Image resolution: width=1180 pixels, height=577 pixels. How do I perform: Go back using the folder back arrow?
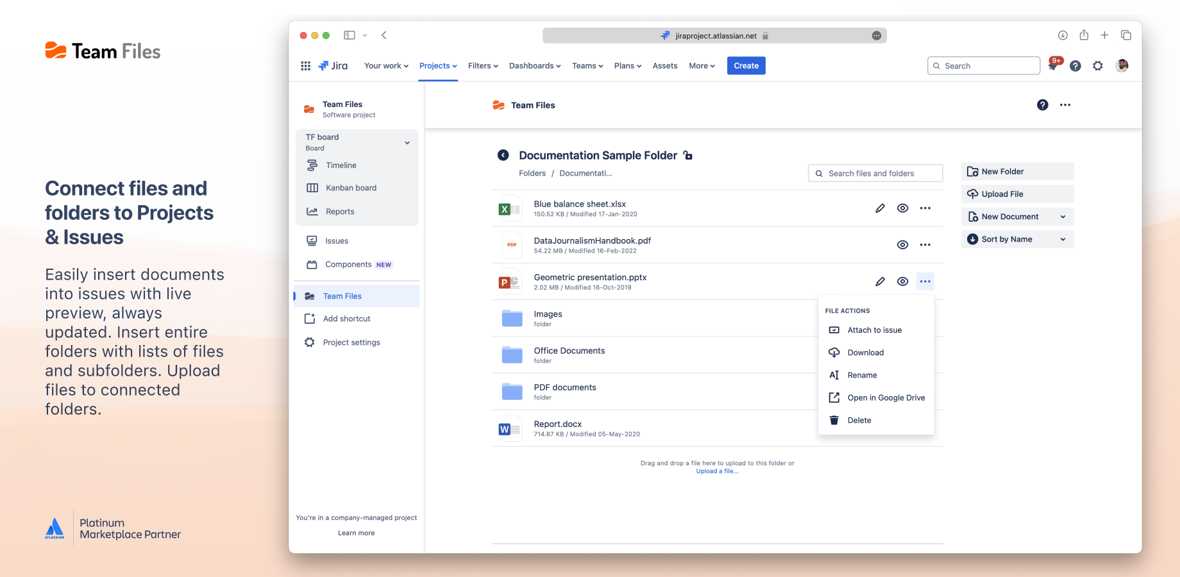pyautogui.click(x=503, y=155)
